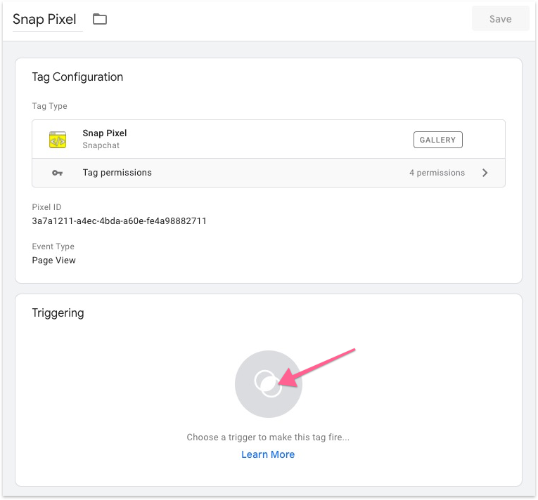
Task: Click the Triggering section heading
Action: click(58, 313)
